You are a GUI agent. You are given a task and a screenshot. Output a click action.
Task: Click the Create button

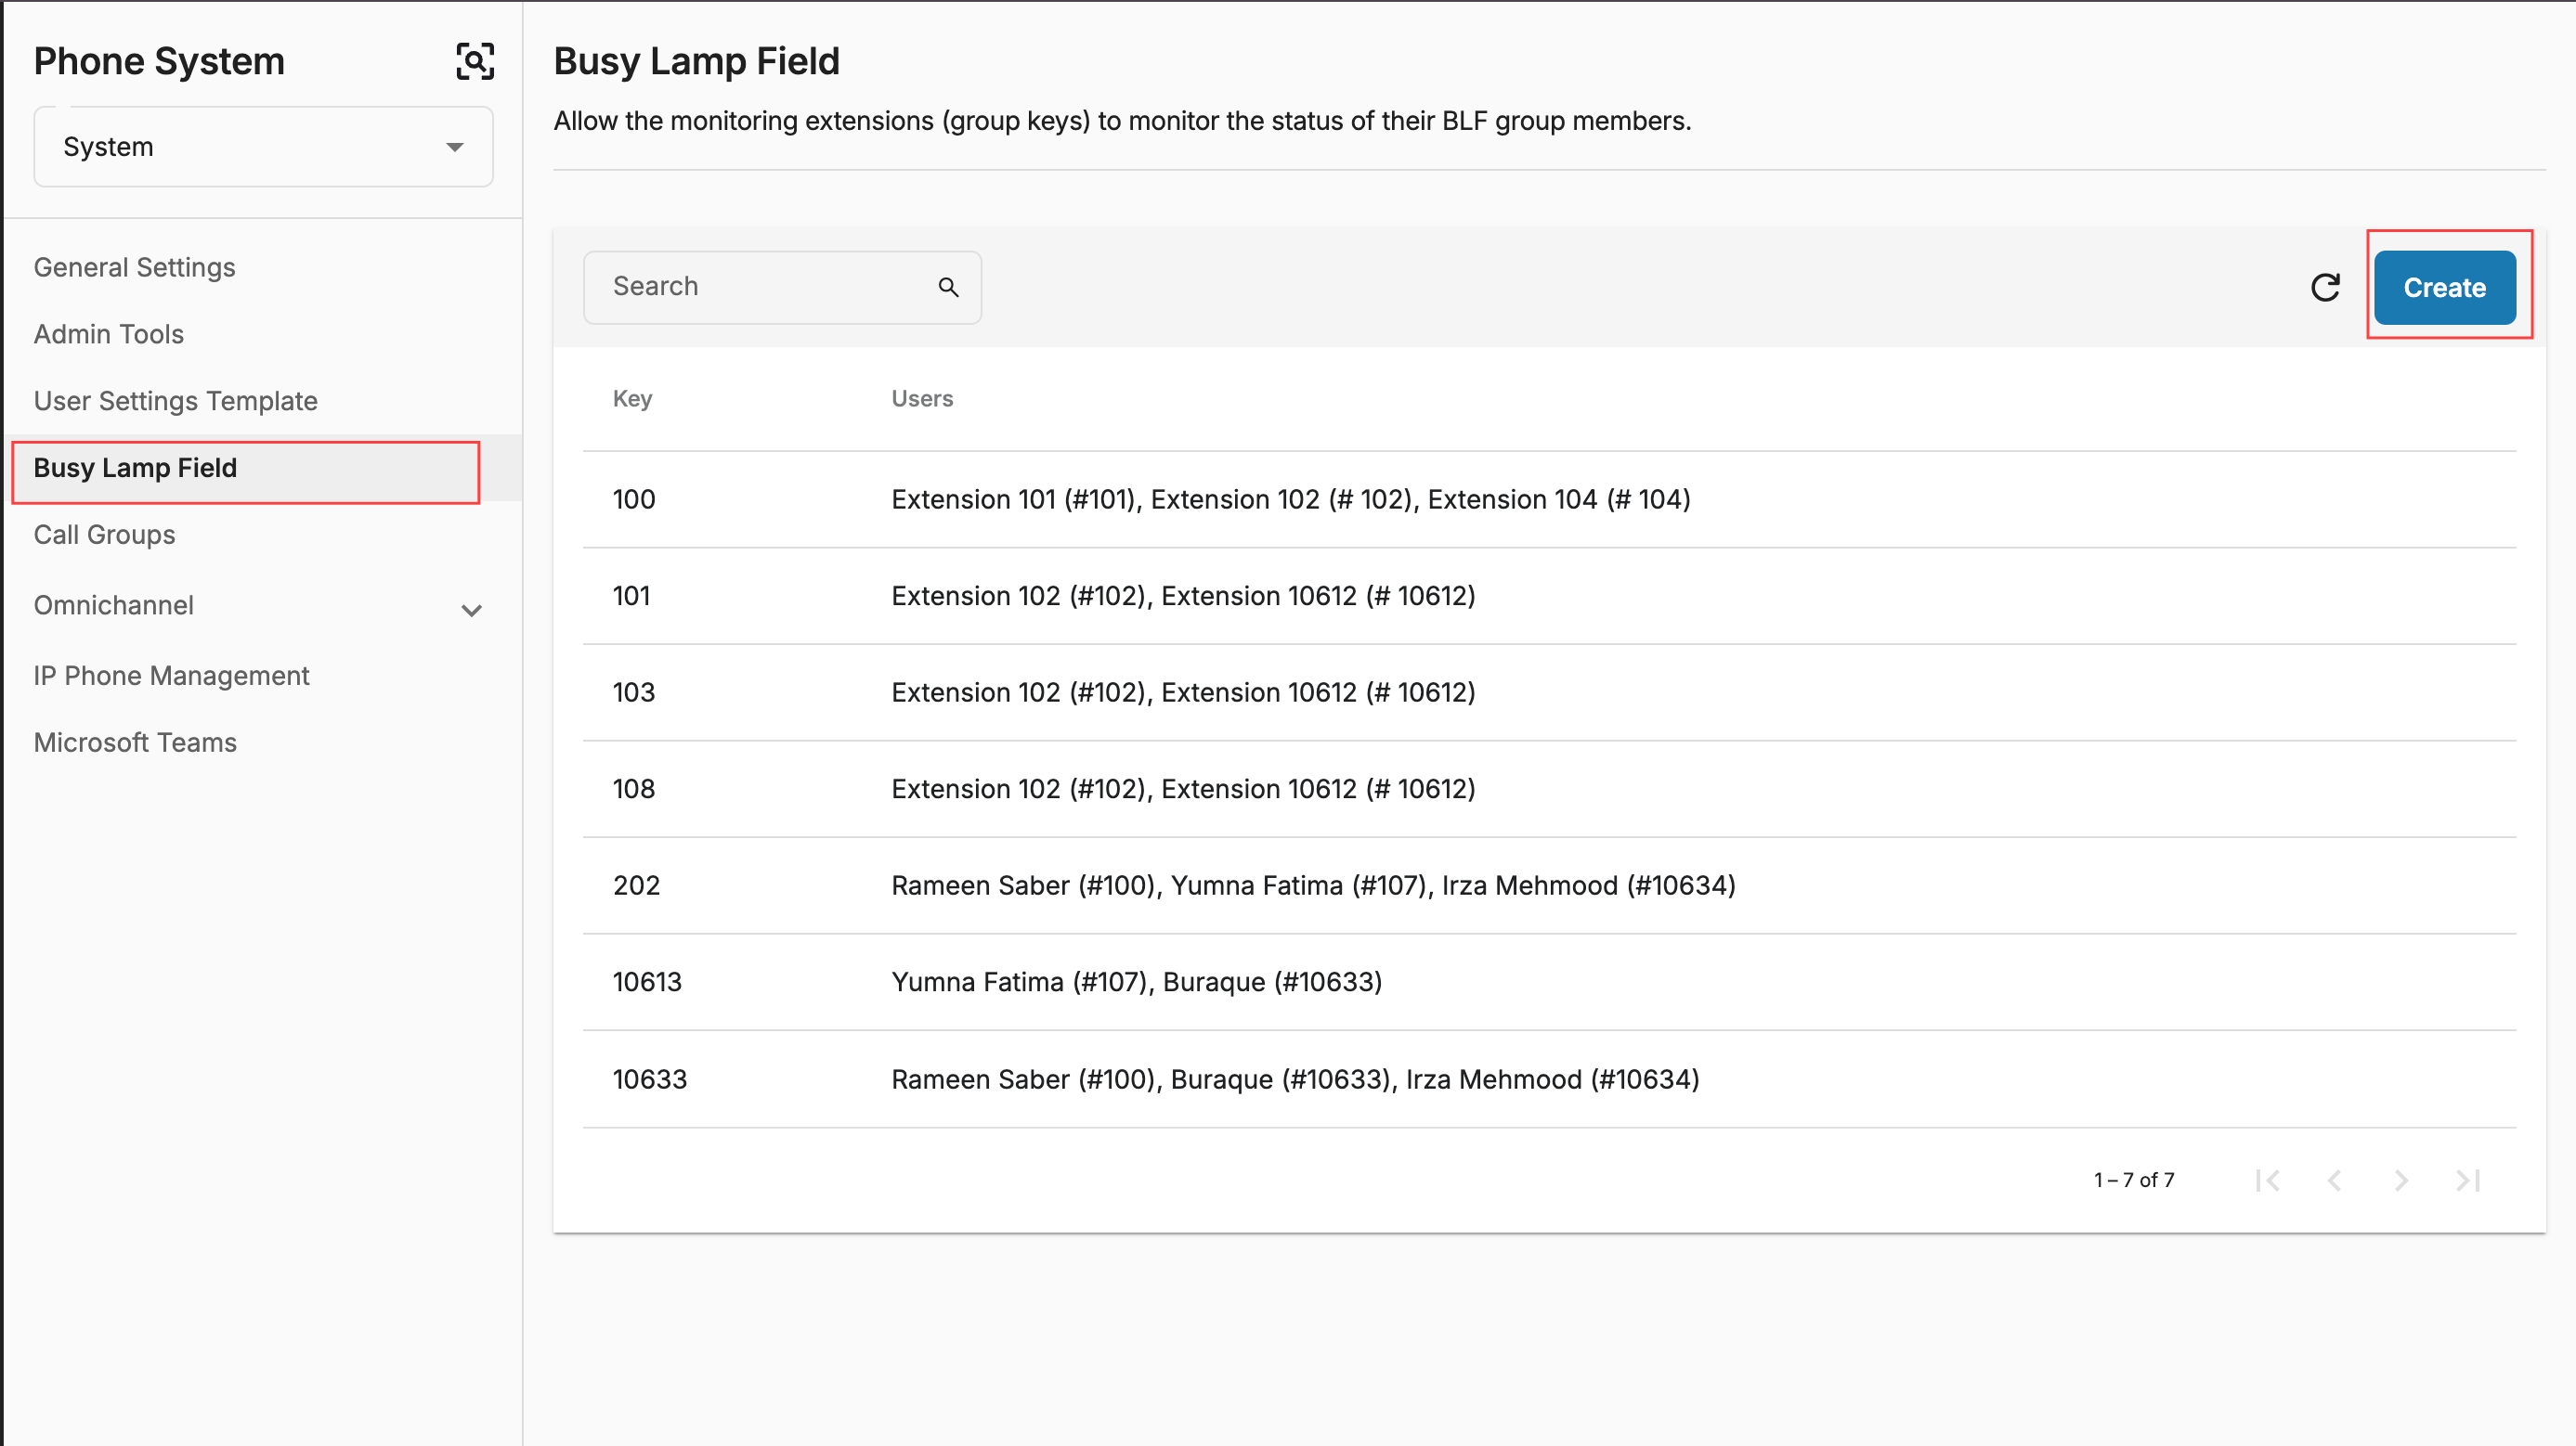coord(2444,288)
